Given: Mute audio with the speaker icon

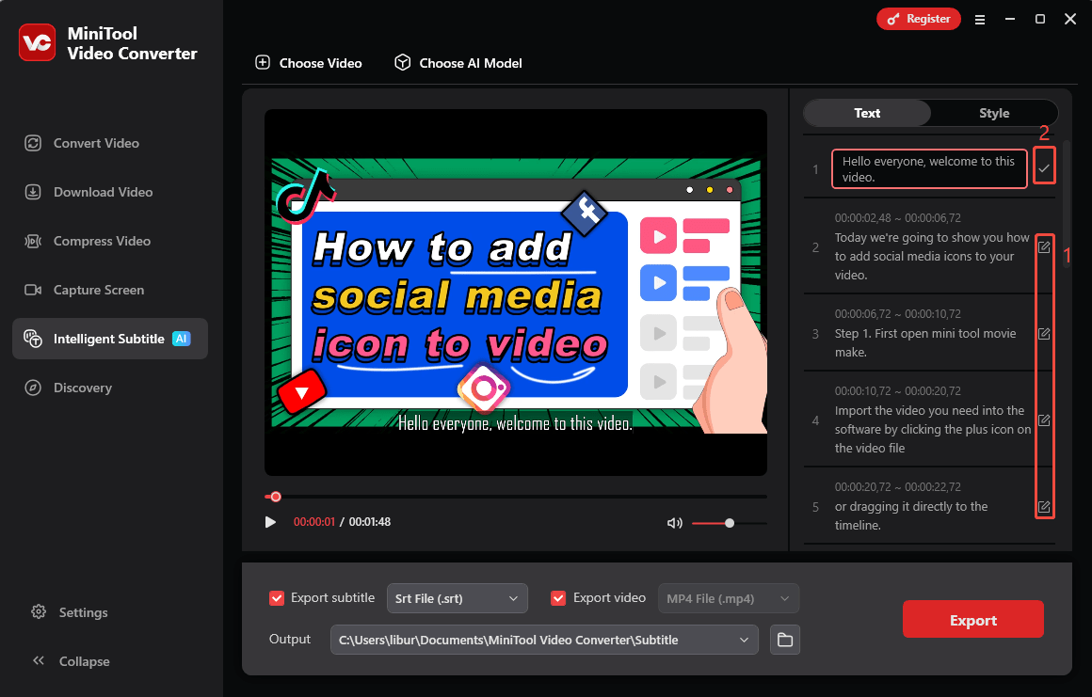Looking at the screenshot, I should [x=674, y=523].
